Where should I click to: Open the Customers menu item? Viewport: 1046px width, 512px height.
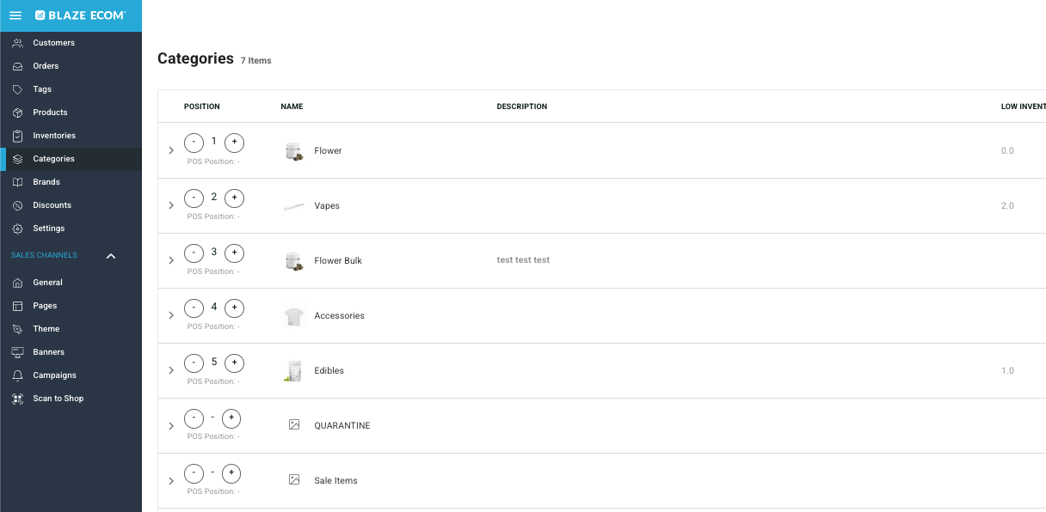[71, 43]
